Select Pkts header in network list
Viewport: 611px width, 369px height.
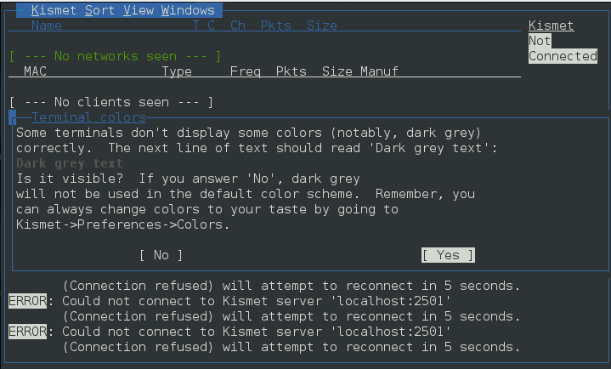275,26
